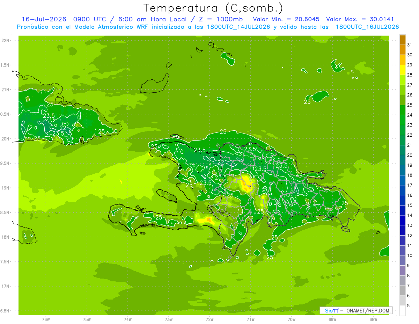Click the Valor Min. = 20.6045 text

(x=286, y=19)
